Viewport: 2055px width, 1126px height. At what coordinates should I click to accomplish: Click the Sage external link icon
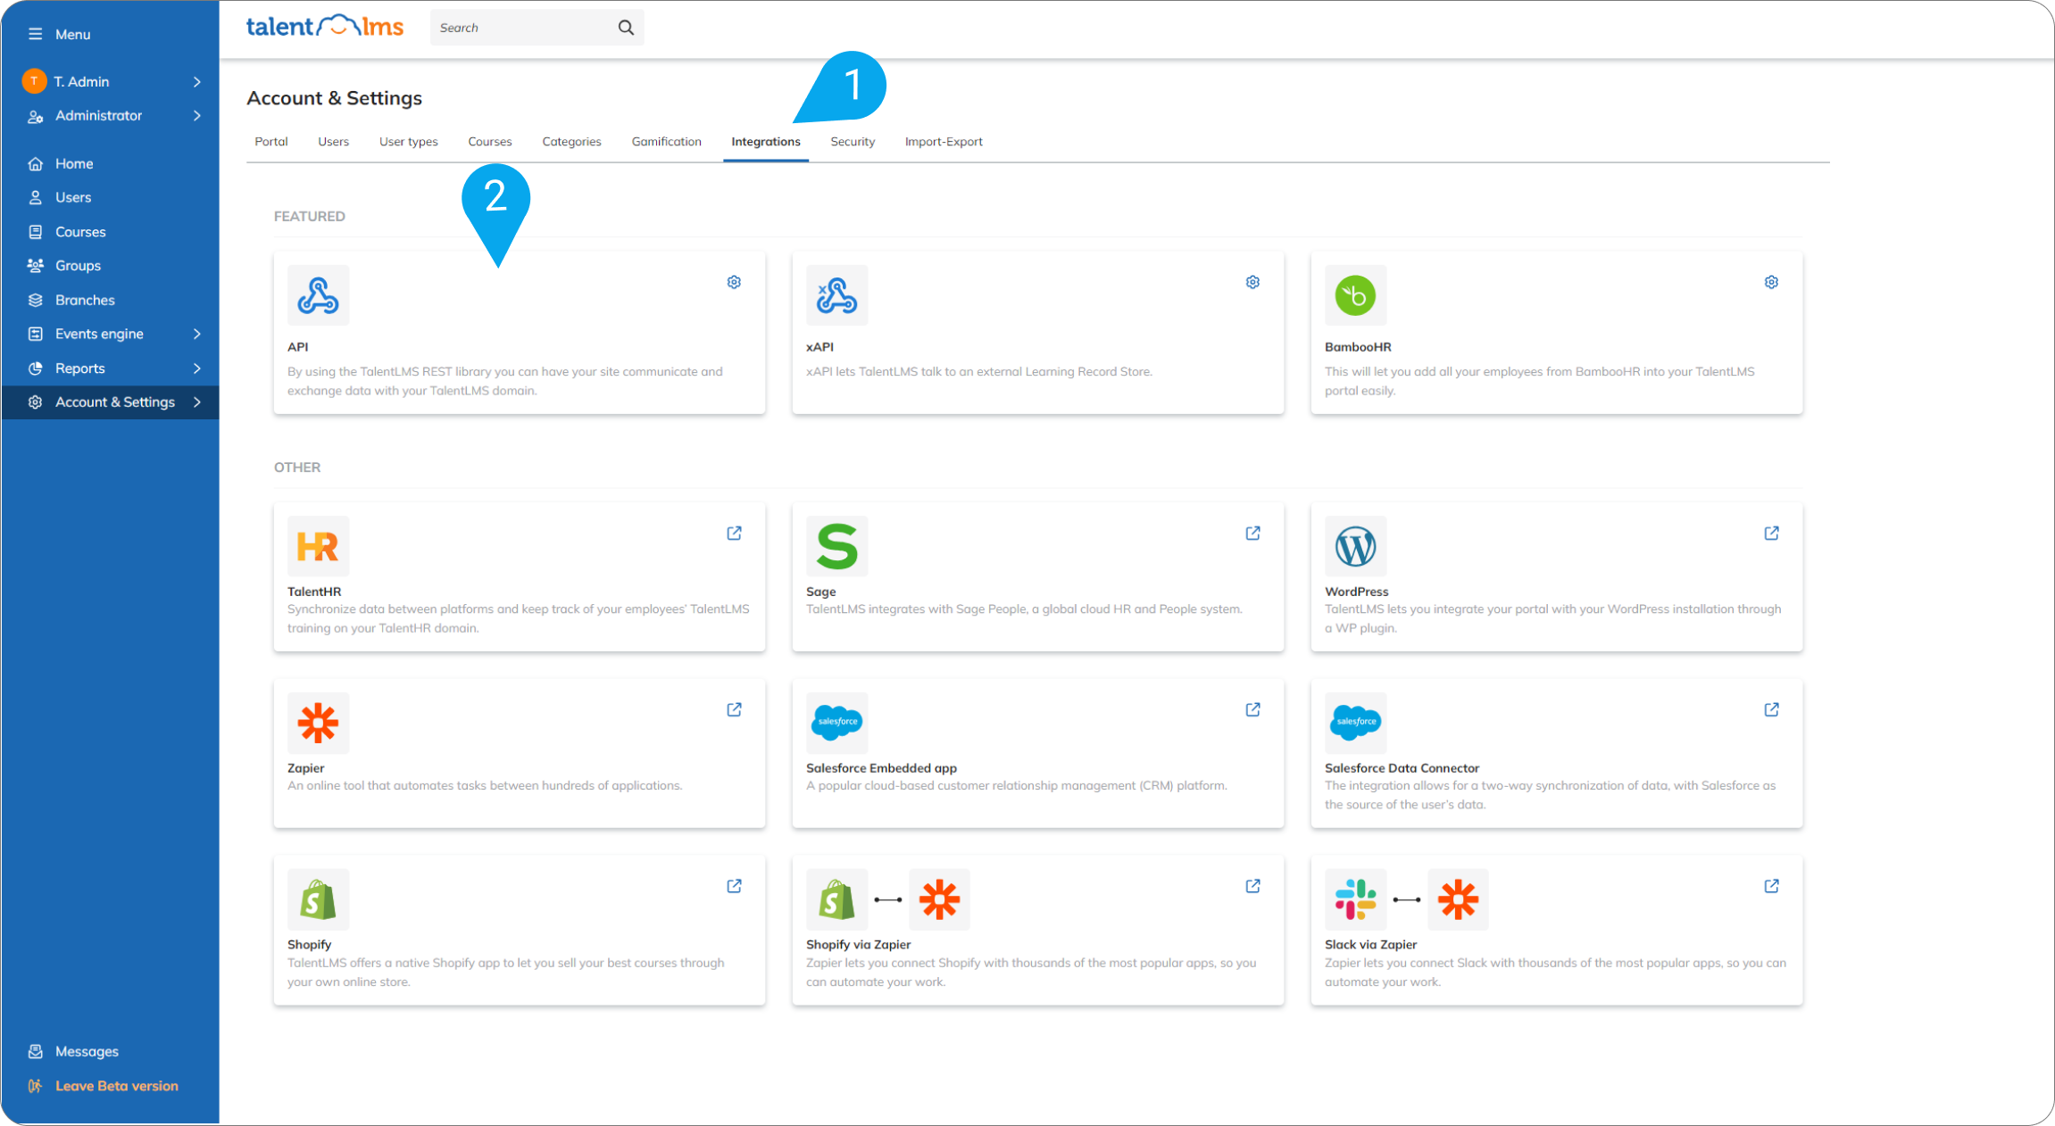[1252, 533]
